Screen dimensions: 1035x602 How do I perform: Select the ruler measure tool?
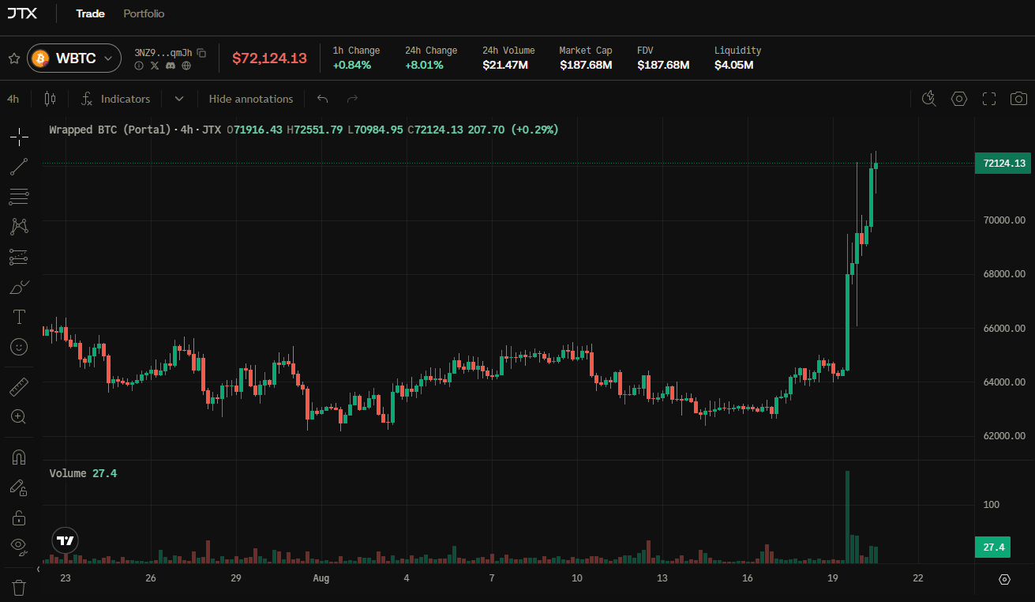pyautogui.click(x=20, y=386)
